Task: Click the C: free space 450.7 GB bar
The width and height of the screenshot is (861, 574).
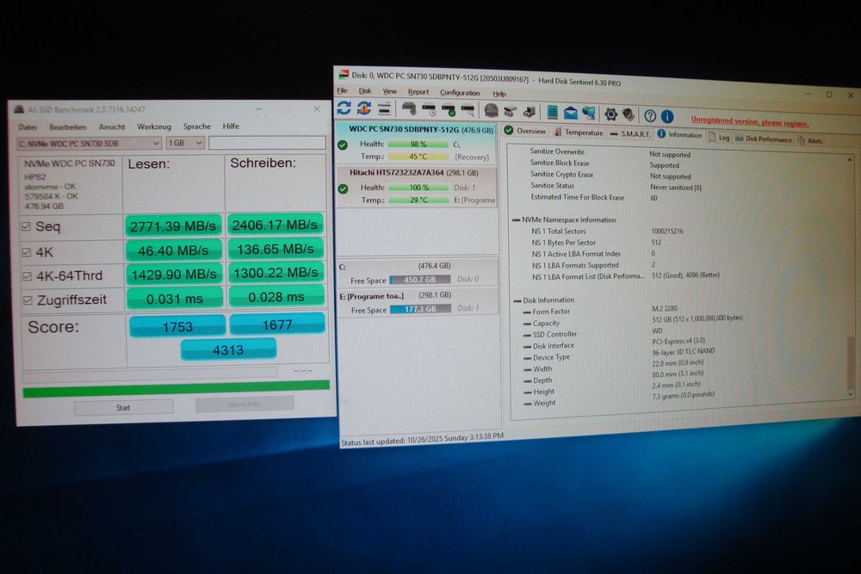Action: [420, 280]
